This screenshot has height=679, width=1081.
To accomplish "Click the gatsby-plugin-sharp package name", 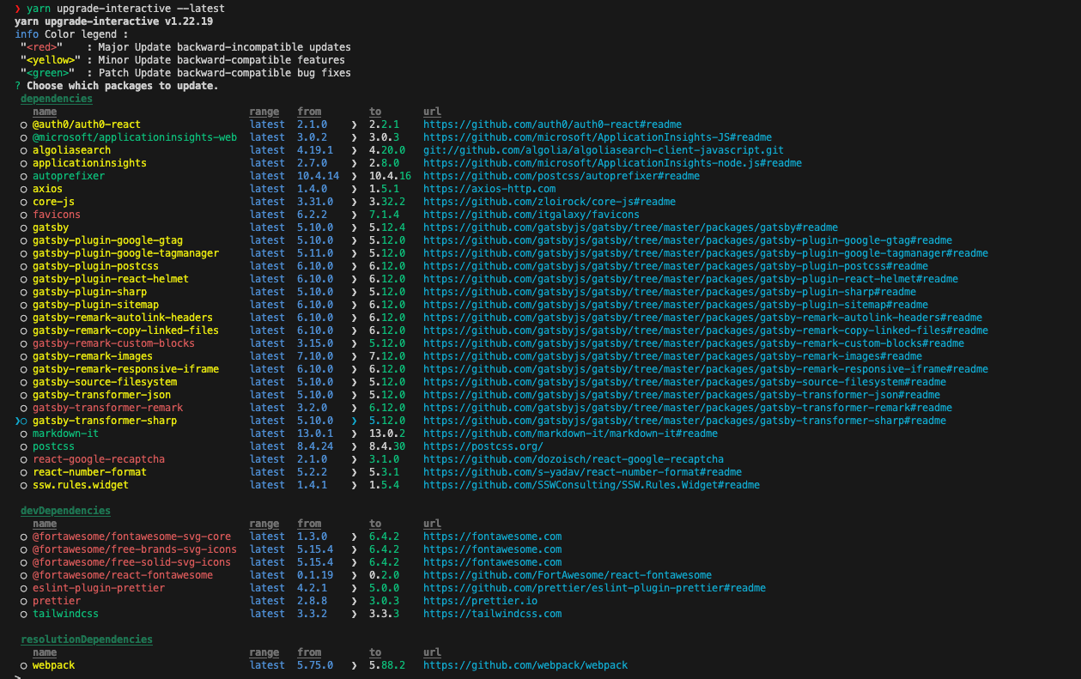I will 89,292.
